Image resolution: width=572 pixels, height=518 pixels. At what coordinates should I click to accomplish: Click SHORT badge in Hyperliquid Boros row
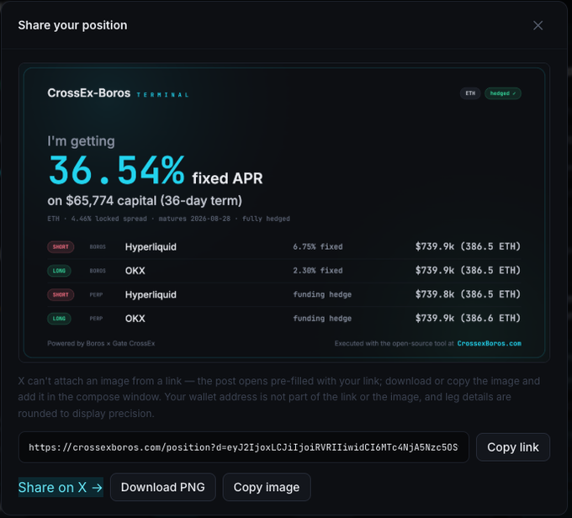click(x=61, y=247)
